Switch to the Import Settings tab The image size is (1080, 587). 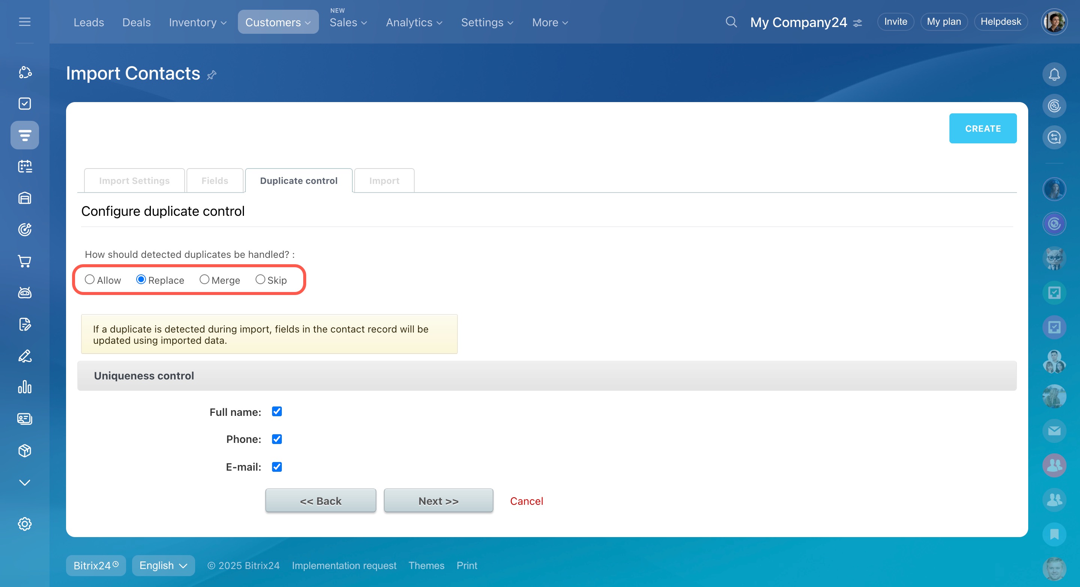click(134, 181)
